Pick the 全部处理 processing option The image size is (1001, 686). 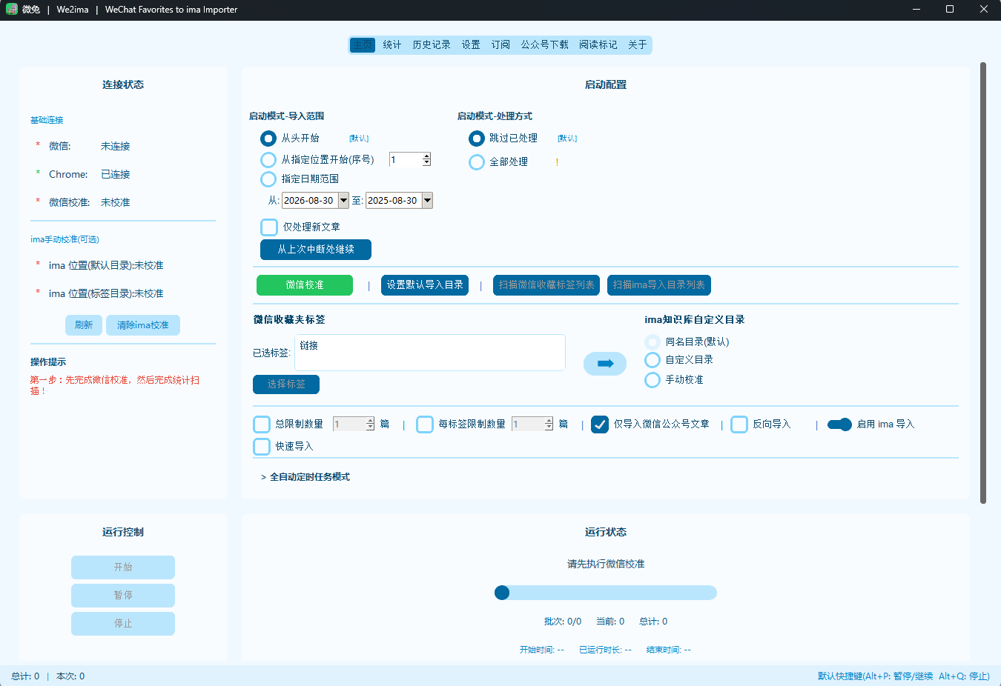[x=477, y=162]
